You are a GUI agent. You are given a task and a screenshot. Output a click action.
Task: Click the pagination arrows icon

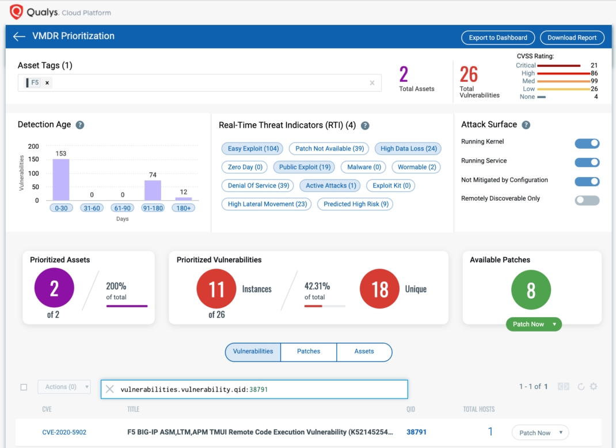(x=564, y=387)
